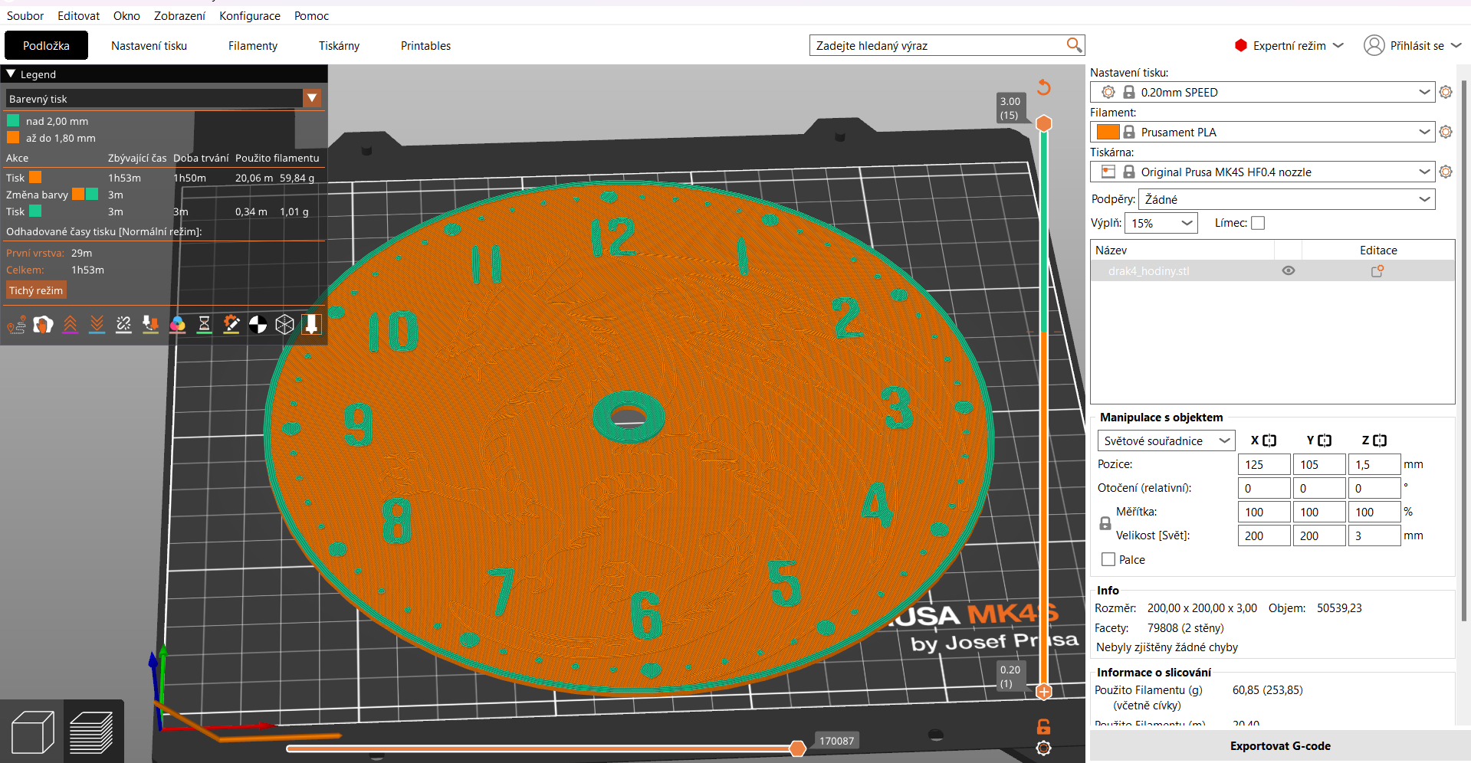
Task: Toggle retractions visibility icon
Action: [70, 325]
